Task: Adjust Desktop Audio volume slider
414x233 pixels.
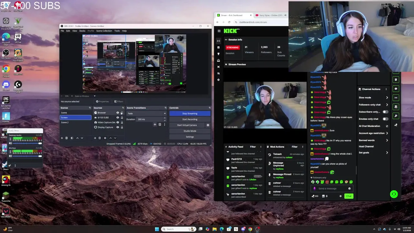Action: 27,143
